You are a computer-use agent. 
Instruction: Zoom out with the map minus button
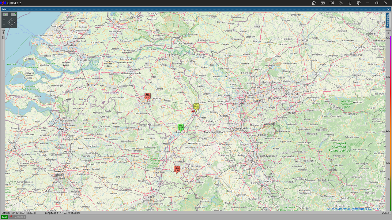click(x=4, y=25)
